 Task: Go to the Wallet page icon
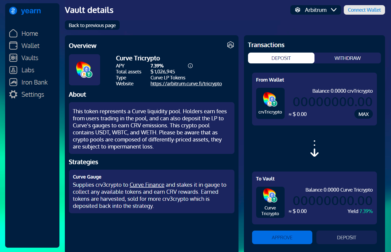point(13,46)
